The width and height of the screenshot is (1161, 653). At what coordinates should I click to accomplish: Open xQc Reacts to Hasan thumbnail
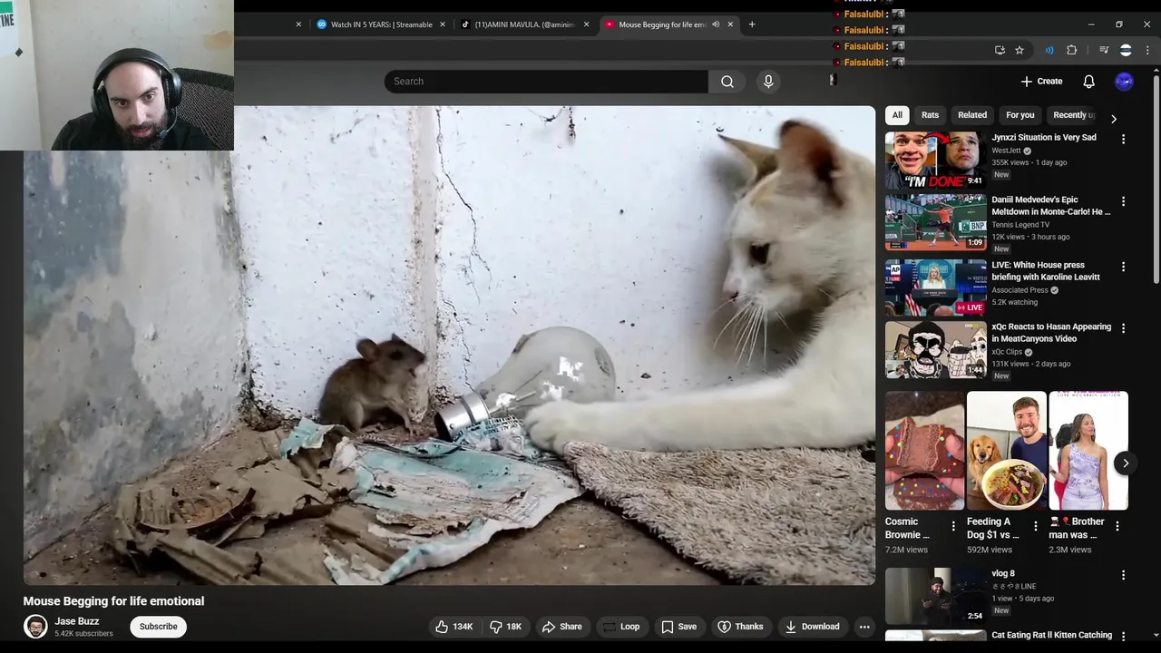(x=936, y=349)
